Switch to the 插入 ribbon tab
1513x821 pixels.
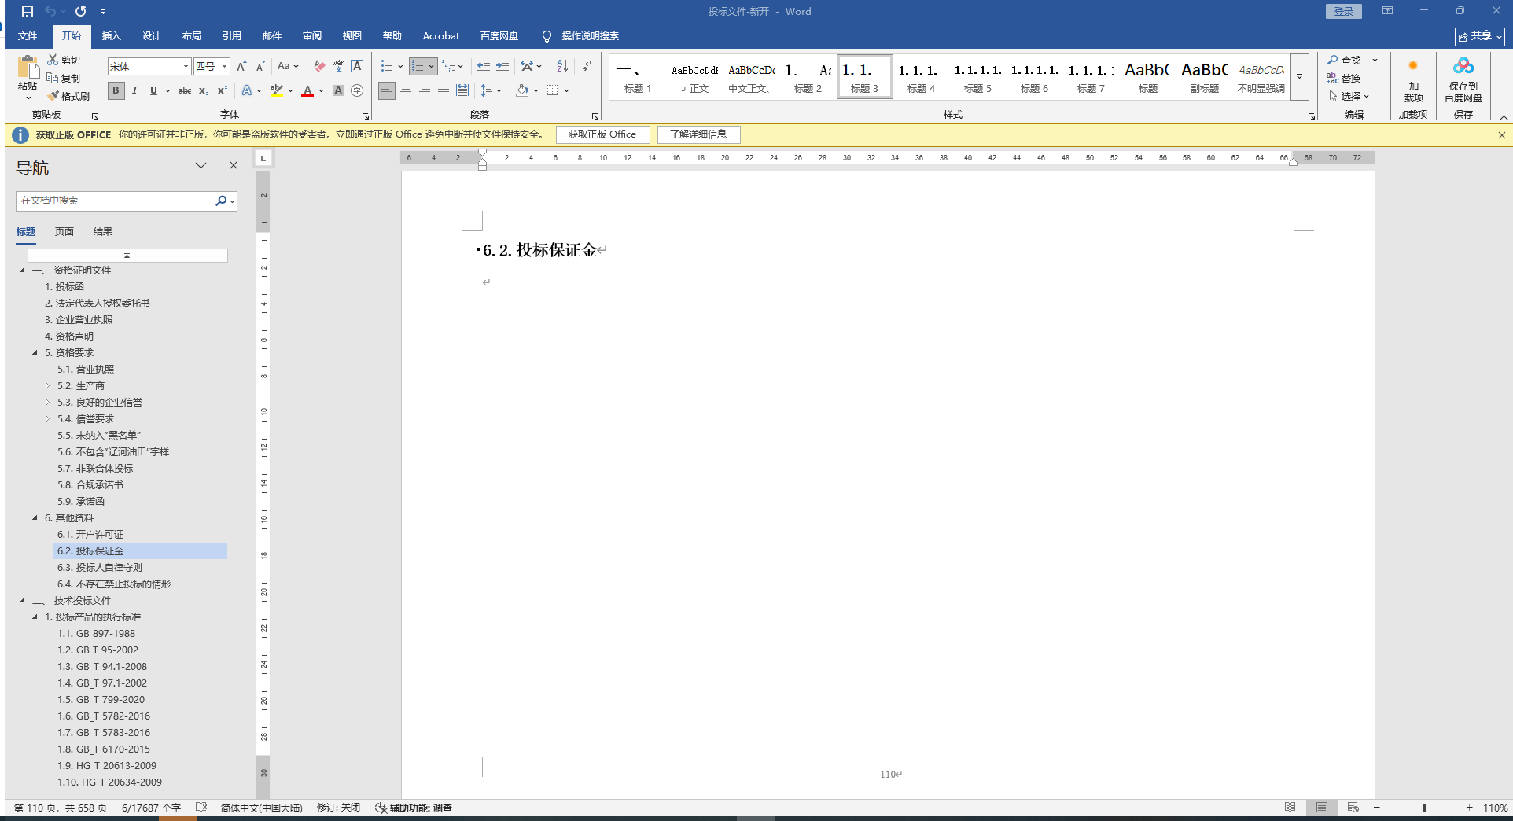[111, 36]
